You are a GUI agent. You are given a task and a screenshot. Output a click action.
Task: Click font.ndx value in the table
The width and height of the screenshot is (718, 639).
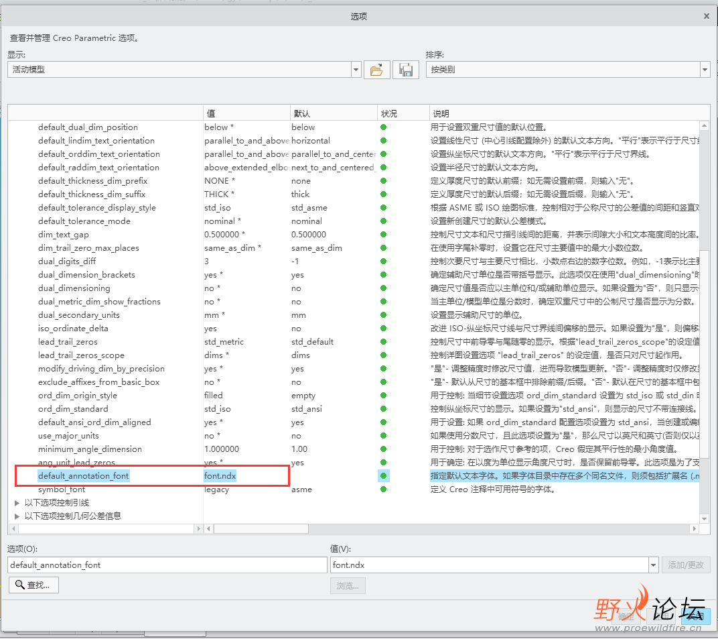pyautogui.click(x=220, y=476)
